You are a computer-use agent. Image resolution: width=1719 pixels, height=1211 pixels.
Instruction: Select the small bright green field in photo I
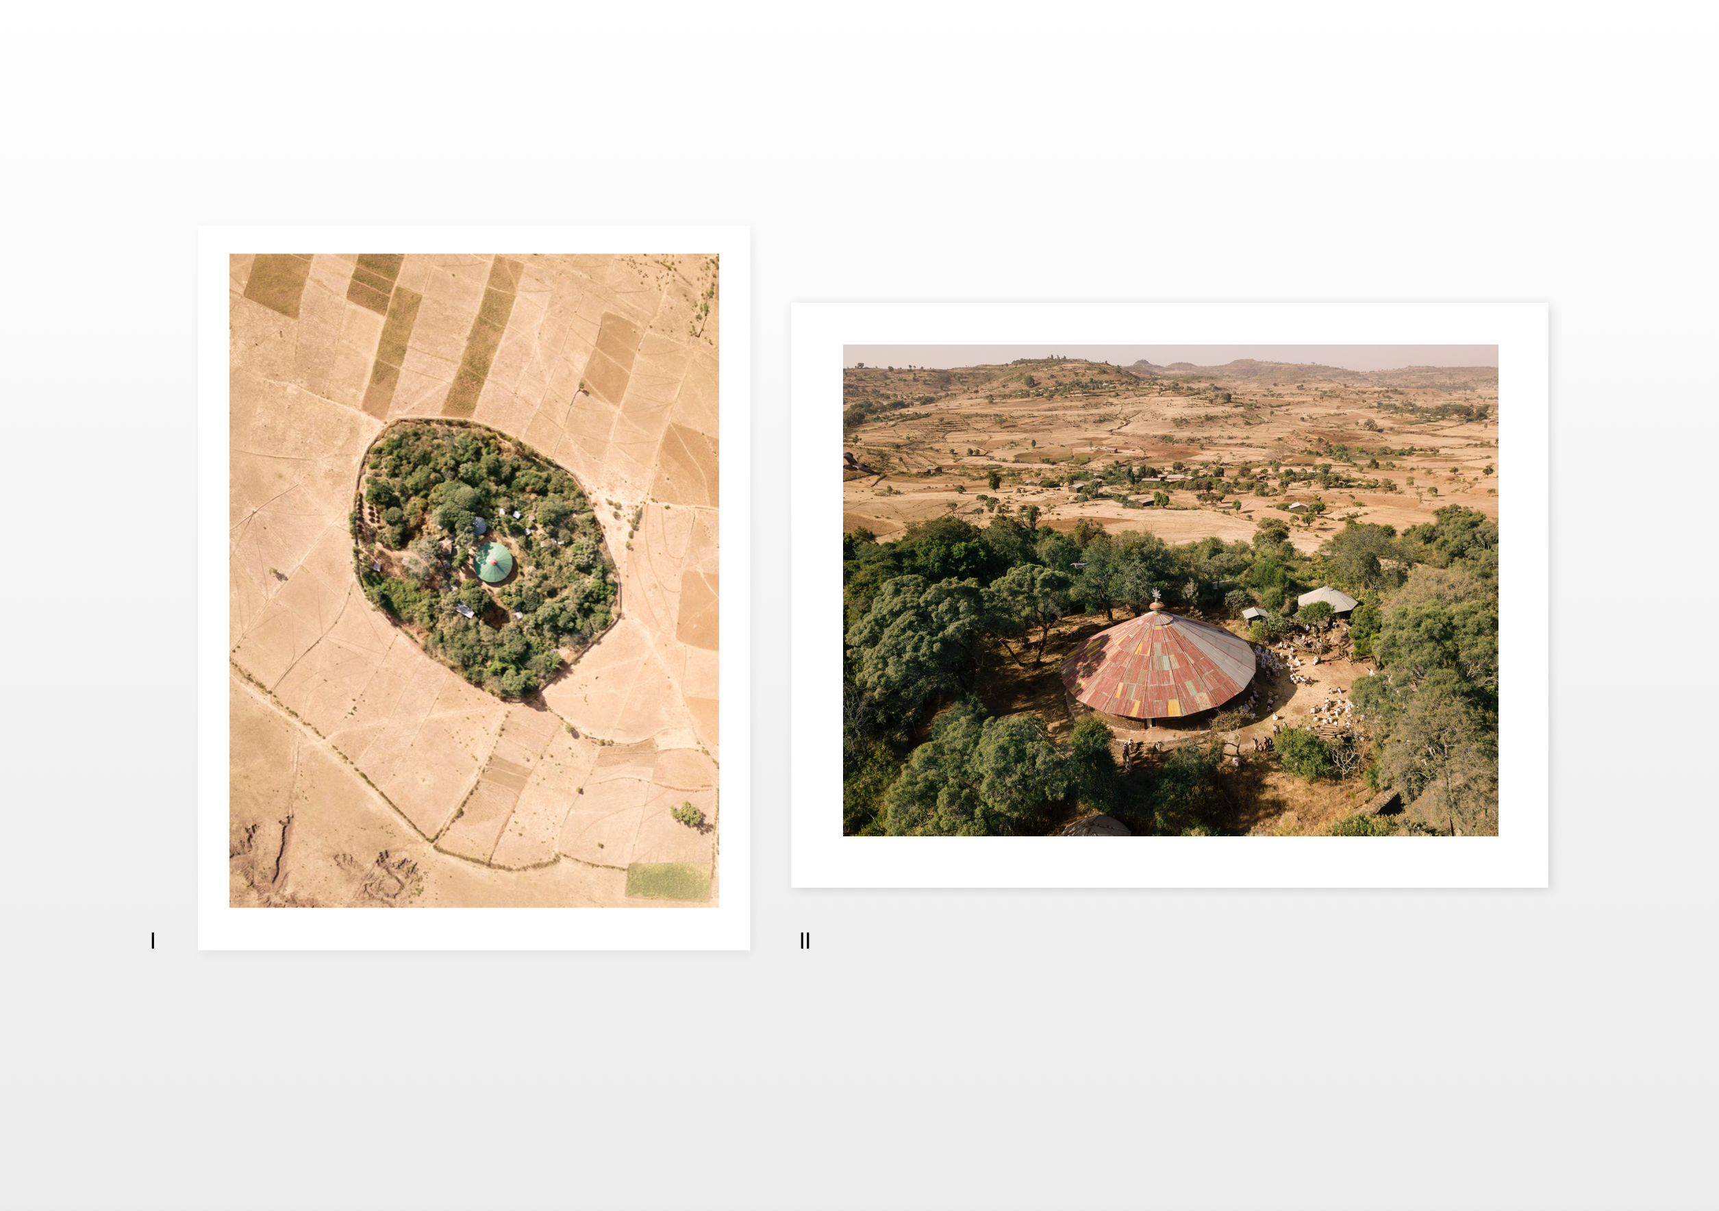tap(668, 882)
